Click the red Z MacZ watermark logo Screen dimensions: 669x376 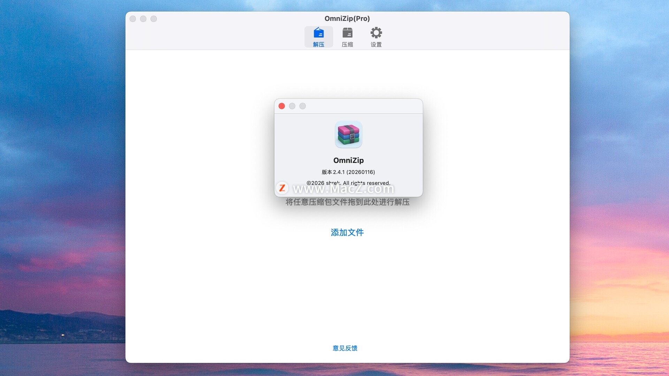pos(282,188)
